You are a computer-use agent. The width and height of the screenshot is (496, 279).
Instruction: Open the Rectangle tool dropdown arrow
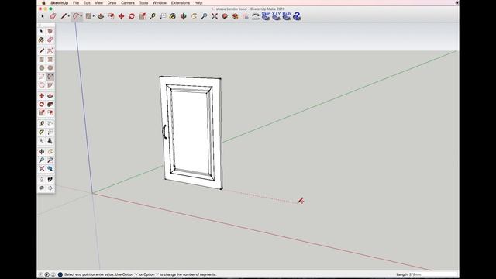(93, 16)
